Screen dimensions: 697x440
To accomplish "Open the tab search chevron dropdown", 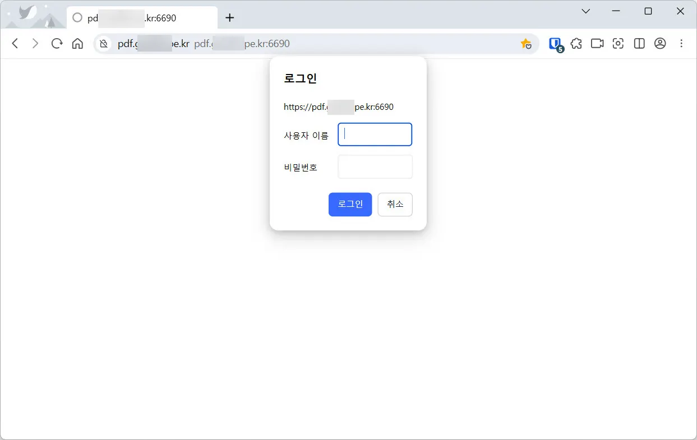I will (x=585, y=11).
